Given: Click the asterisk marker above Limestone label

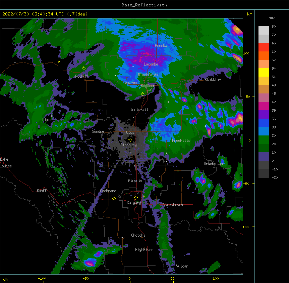Looking at the screenshot, I should pos(52,116).
